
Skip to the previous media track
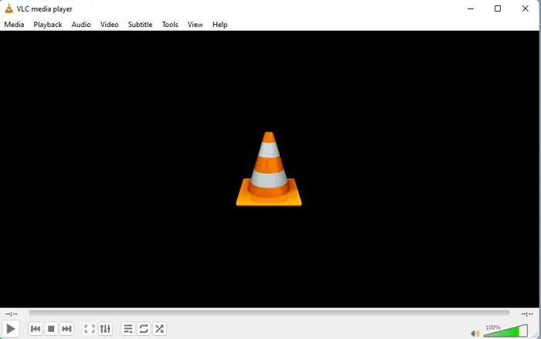pyautogui.click(x=36, y=329)
